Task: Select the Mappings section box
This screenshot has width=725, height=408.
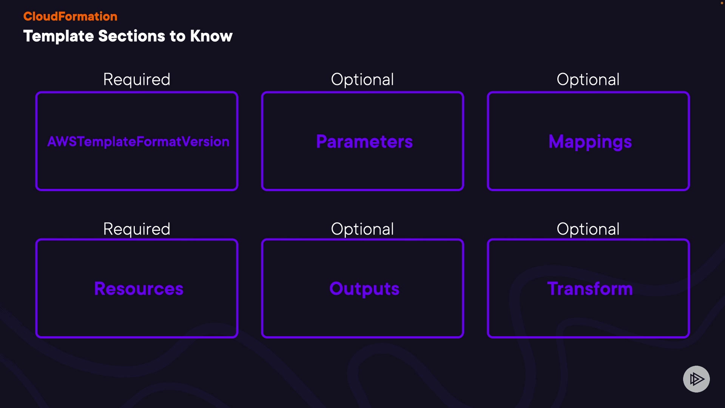Action: tap(588, 141)
